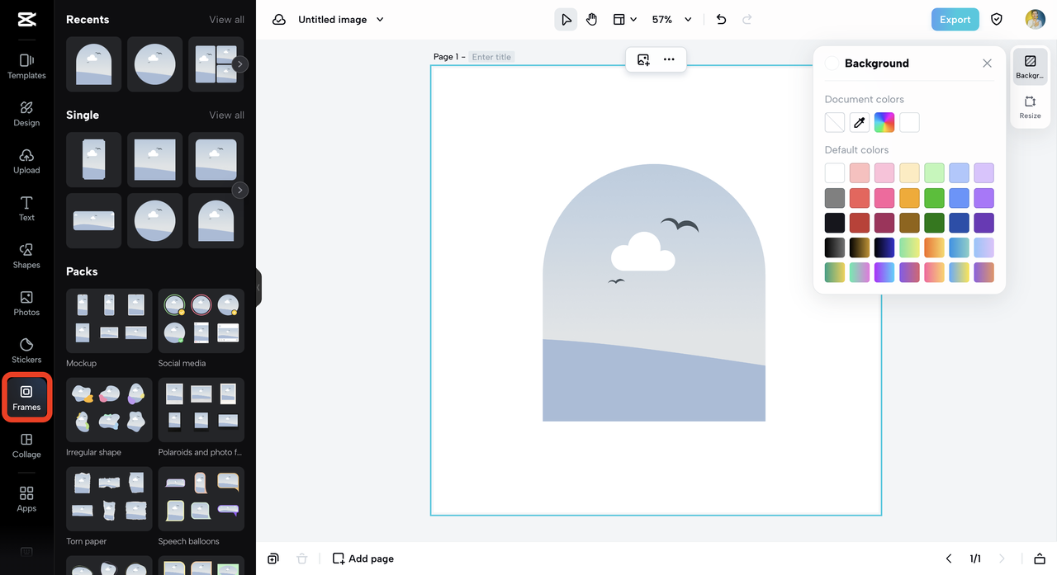Viewport: 1057px width, 575px height.
Task: Select the orange default color swatch
Action: pos(909,198)
